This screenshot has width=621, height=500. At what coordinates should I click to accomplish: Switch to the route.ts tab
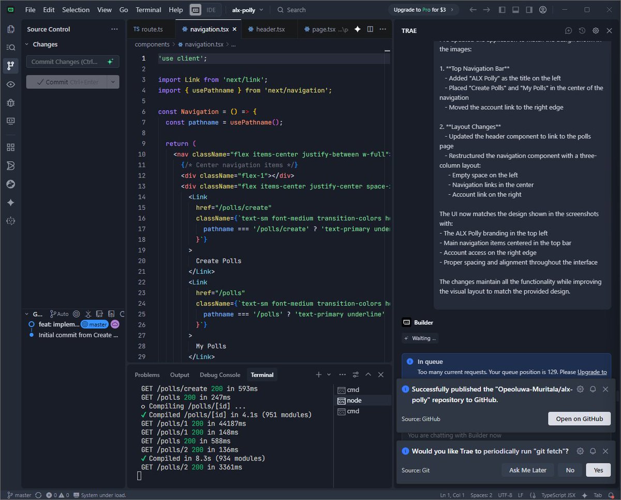click(x=151, y=29)
